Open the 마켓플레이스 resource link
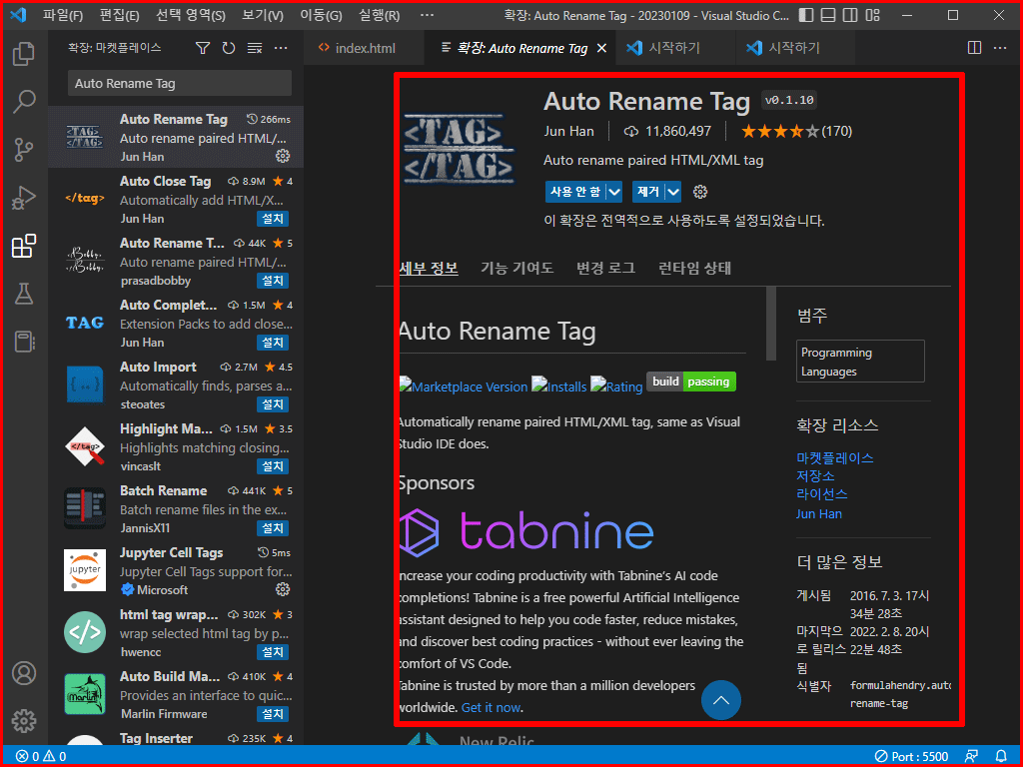 coord(834,457)
